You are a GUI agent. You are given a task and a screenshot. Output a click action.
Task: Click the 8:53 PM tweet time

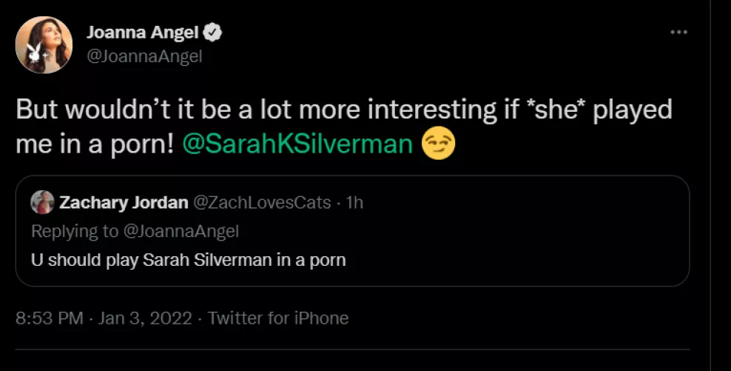[49, 318]
